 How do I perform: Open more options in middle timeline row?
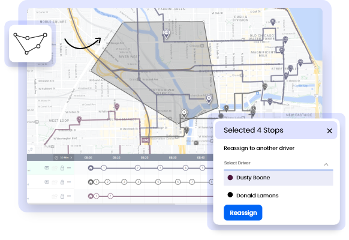(x=69, y=182)
